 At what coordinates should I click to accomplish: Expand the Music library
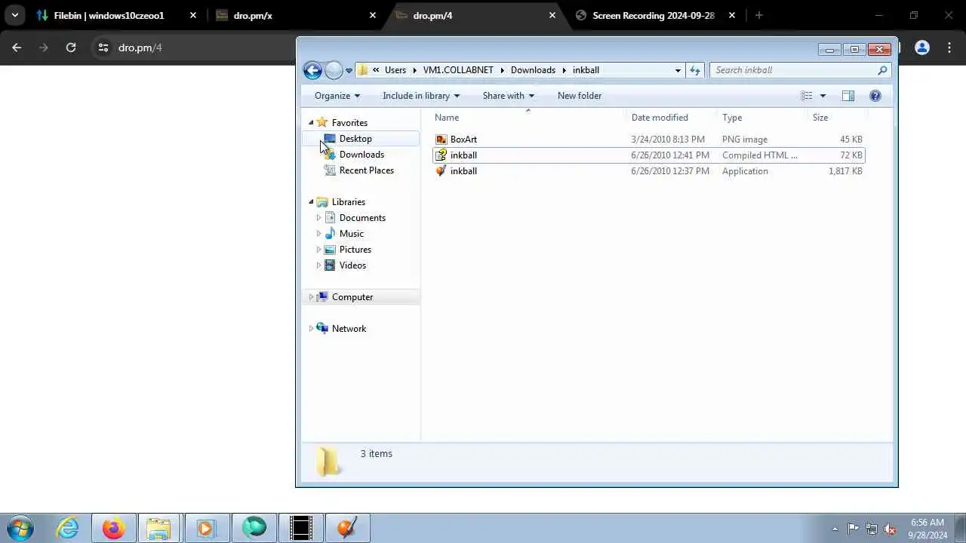pos(318,234)
